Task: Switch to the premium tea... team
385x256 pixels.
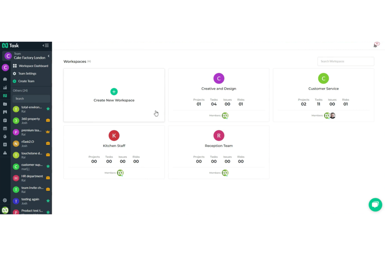Action: (31, 132)
